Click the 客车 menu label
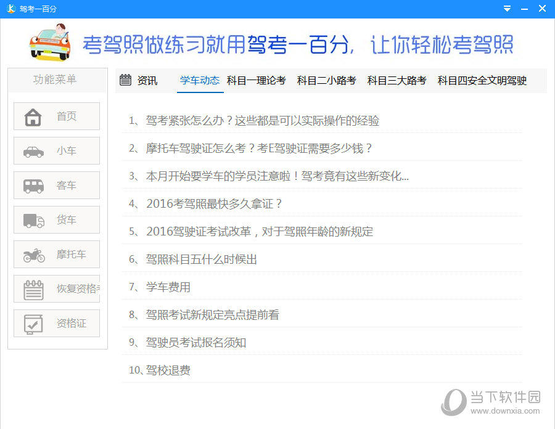The width and height of the screenshot is (555, 429). point(67,186)
